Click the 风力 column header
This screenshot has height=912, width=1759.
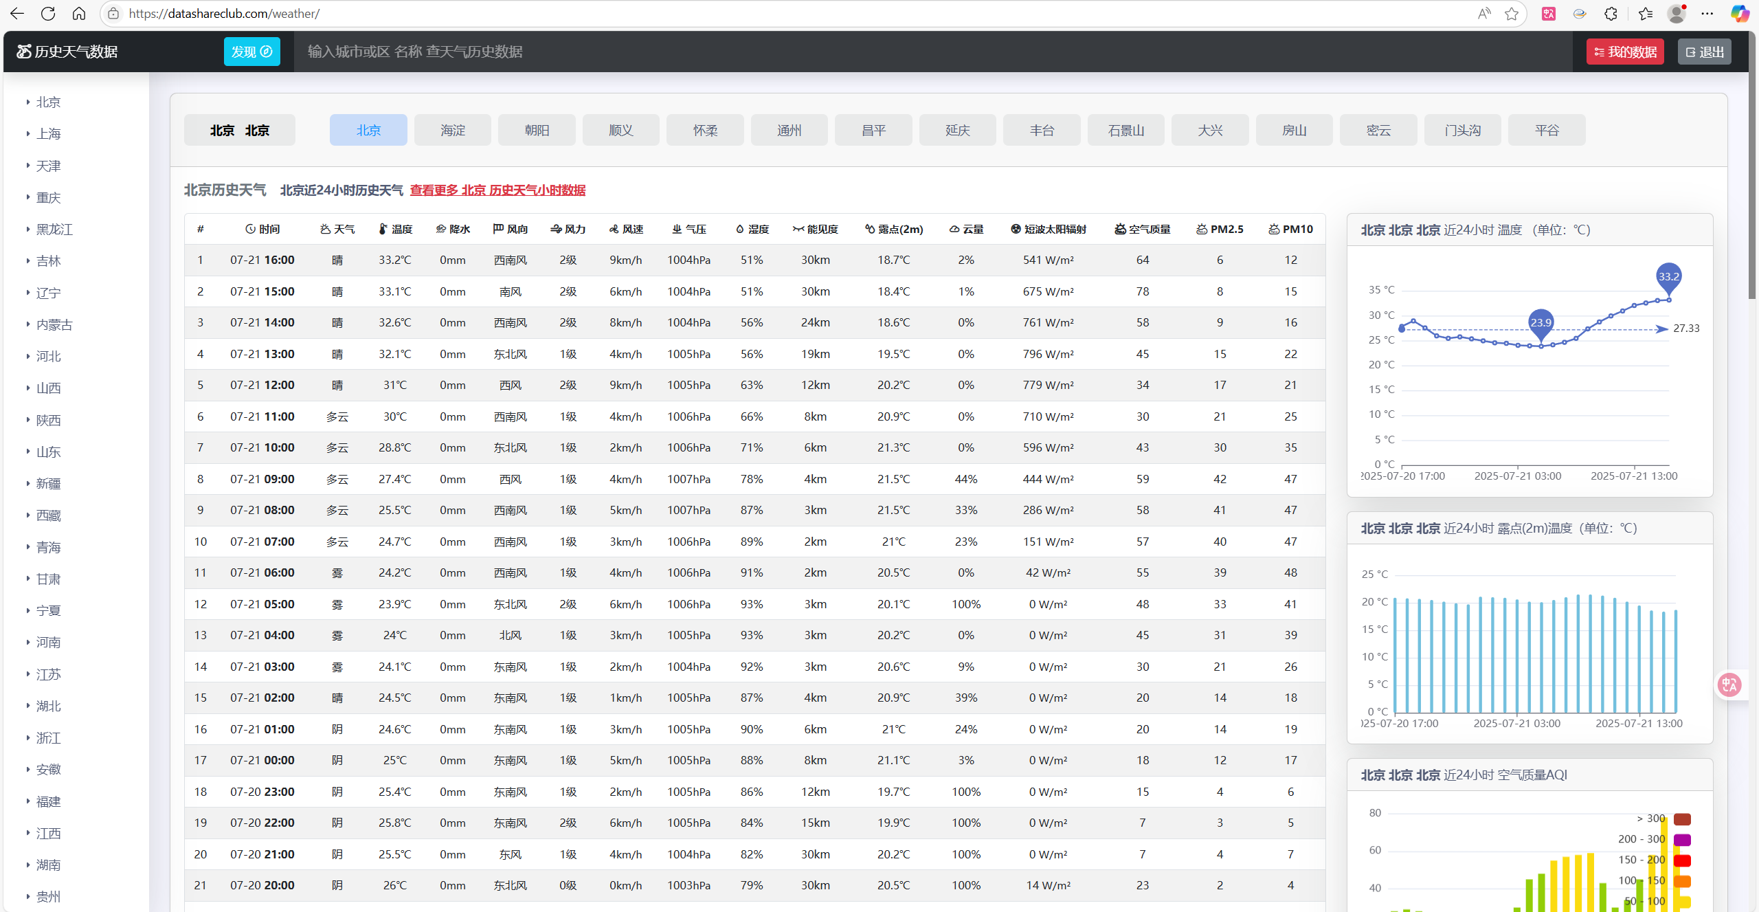click(x=568, y=229)
